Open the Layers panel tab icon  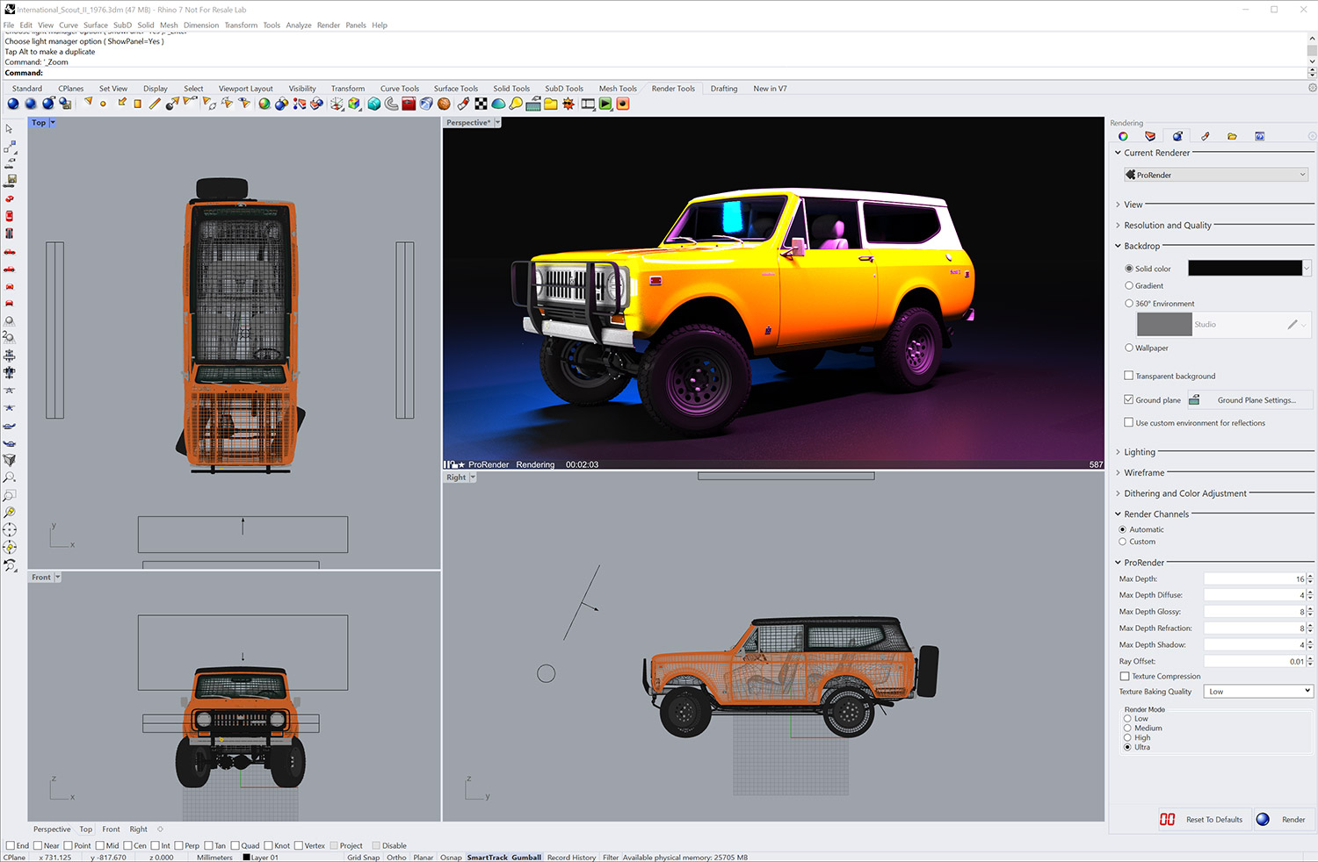point(1150,136)
